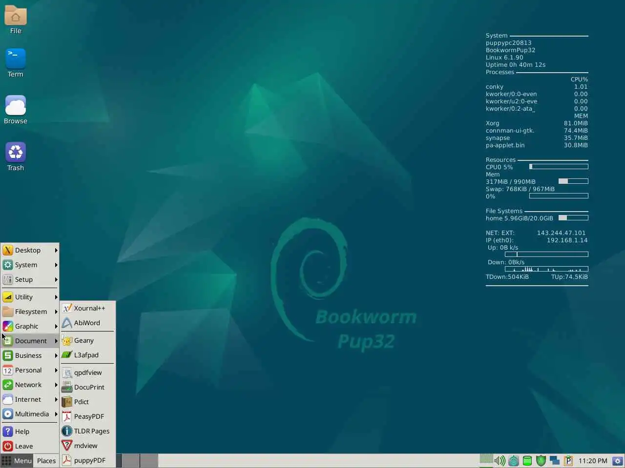This screenshot has width=625, height=468.
Task: Expand the Network submenu arrow
Action: pos(56,385)
